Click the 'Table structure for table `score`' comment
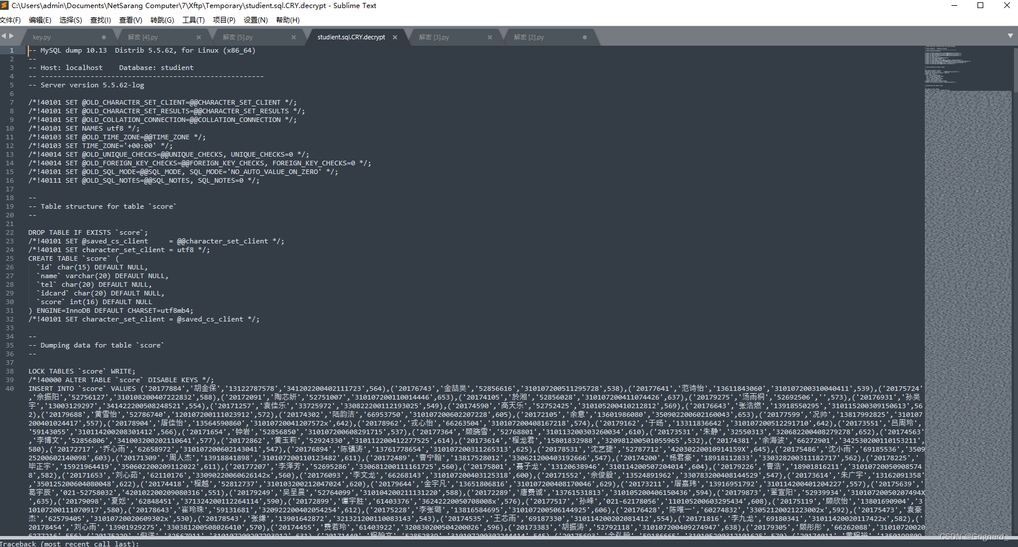Screen dimensions: 1018x547 pyautogui.click(x=102, y=206)
